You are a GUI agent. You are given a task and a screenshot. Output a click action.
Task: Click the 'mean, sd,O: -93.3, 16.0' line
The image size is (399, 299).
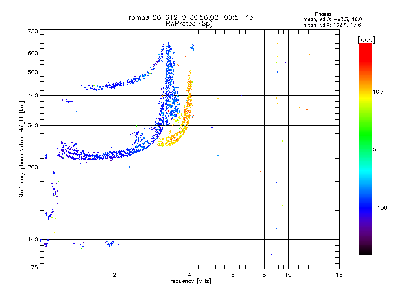point(332,19)
